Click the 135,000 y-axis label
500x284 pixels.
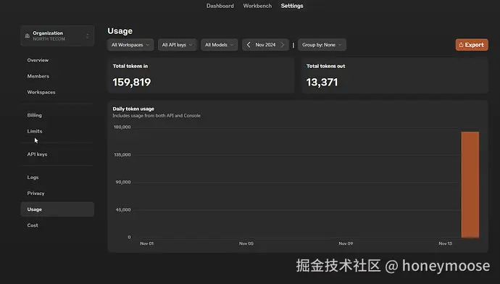click(x=122, y=154)
